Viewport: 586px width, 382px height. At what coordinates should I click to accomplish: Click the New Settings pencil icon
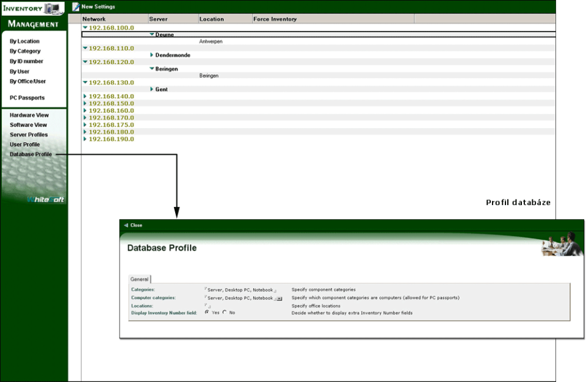pos(76,7)
